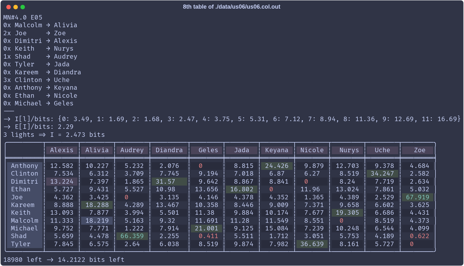Click the line '0x Anthony → Keyana'
Image resolution: width=464 pixels, height=266 pixels.
coord(40,87)
